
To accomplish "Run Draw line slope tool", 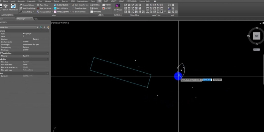I will [79, 8].
